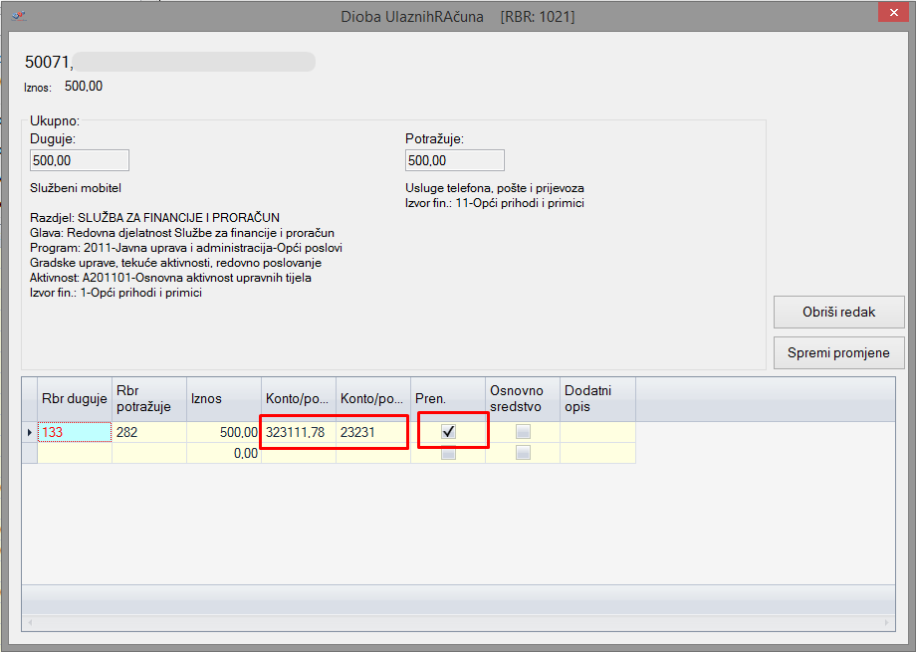The height and width of the screenshot is (652, 916).
Task: Click the Iznos column header
Action: pyautogui.click(x=224, y=399)
